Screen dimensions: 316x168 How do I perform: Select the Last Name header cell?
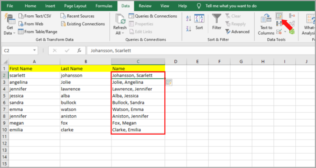click(x=86, y=68)
